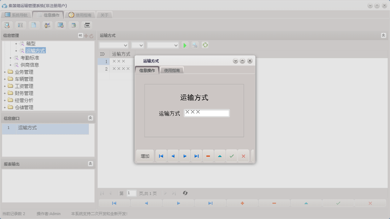Open the list view toolbar icon
The height and width of the screenshot is (219, 390).
click(20, 25)
